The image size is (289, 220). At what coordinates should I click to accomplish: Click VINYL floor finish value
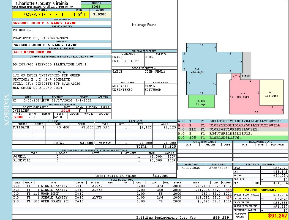[150, 86]
